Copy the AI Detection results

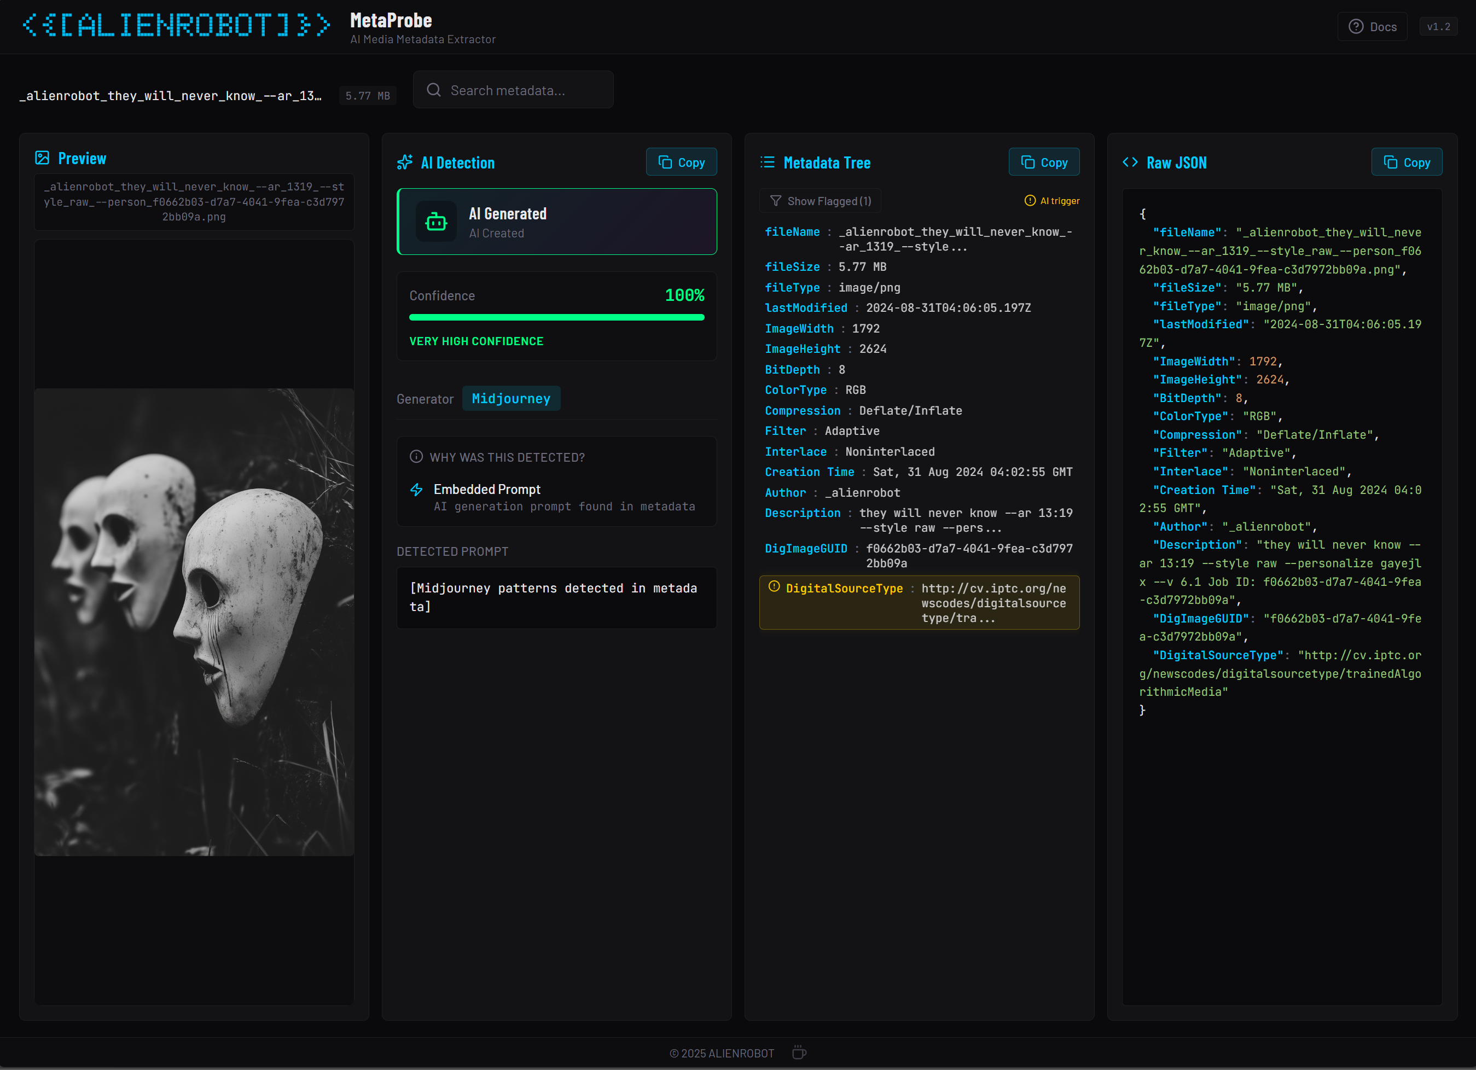(681, 162)
